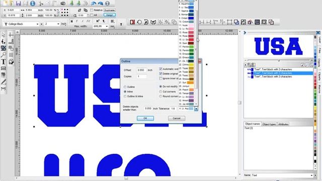The image size is (322, 181).
Task: Toggle the All checkbox
Action: coord(92,15)
